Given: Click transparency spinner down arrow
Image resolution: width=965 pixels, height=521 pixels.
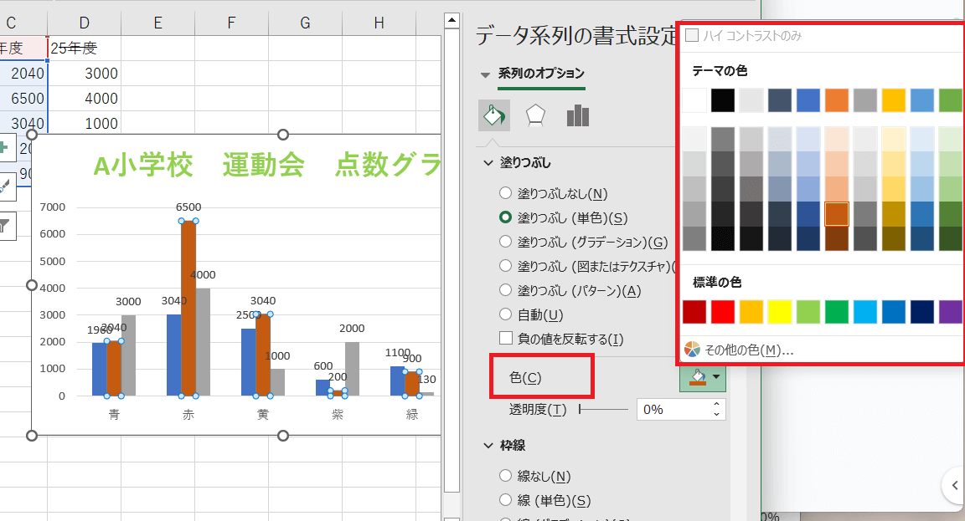Looking at the screenshot, I should (716, 415).
